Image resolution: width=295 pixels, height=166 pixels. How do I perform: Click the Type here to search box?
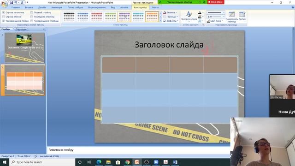pos(42,162)
